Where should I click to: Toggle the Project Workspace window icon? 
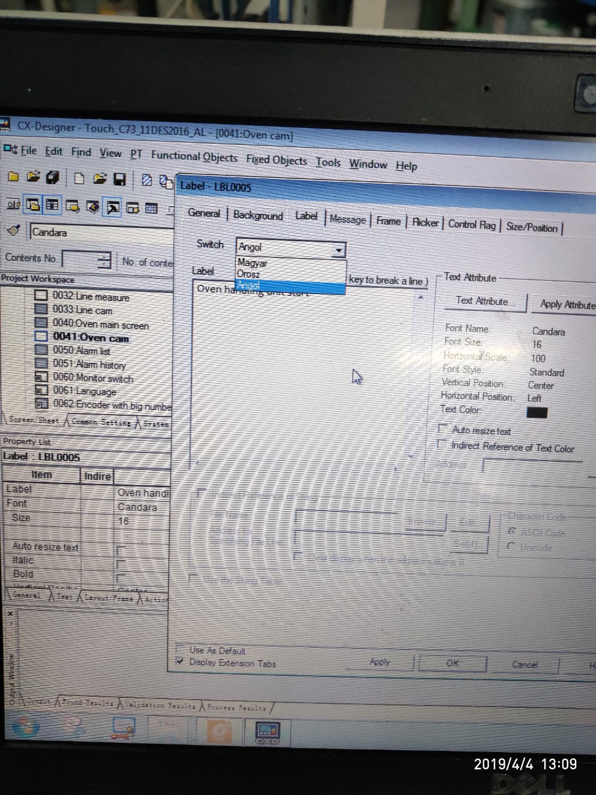(33, 204)
